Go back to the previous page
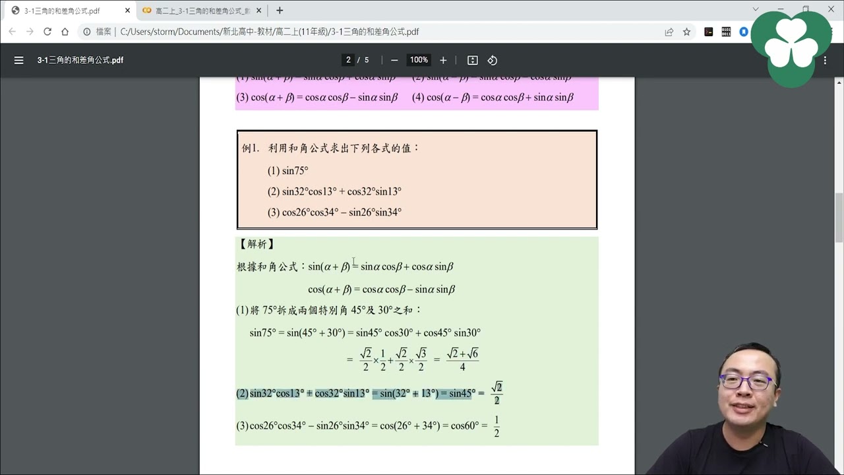The image size is (844, 475). coord(12,32)
